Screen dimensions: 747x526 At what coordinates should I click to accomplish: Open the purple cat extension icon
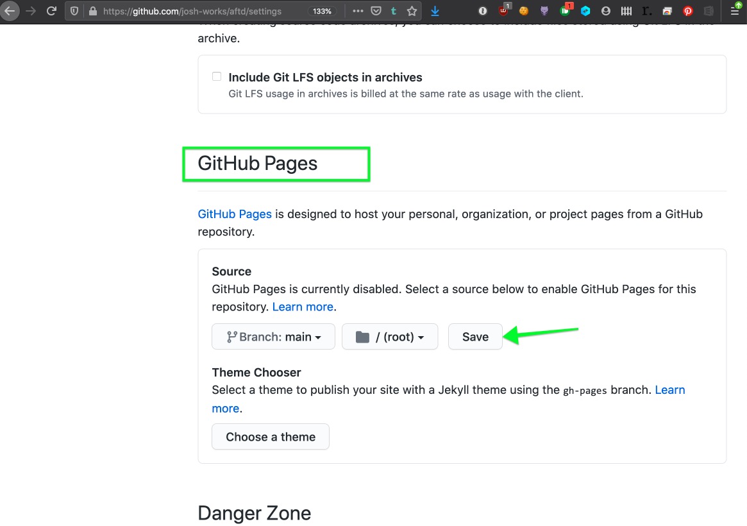click(x=544, y=11)
